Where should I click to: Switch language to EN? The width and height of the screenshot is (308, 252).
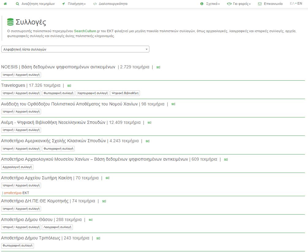tap(300, 4)
